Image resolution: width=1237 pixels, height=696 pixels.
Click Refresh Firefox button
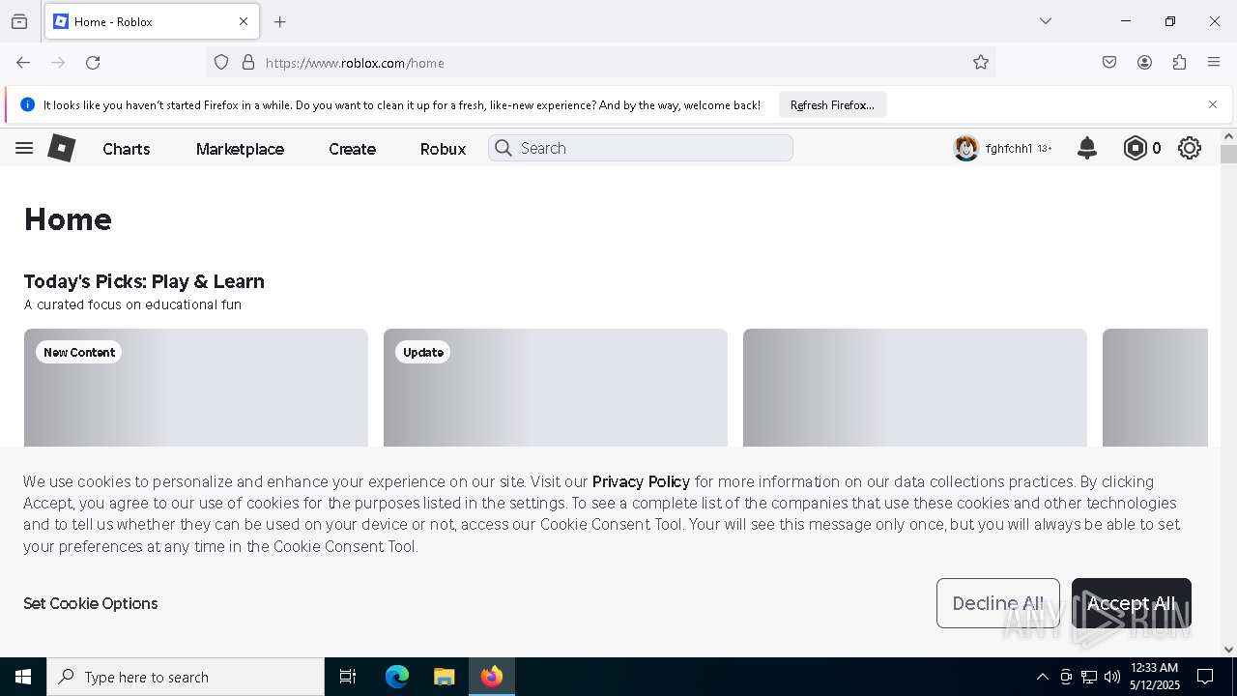[832, 104]
